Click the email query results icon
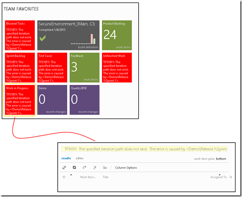The height and width of the screenshot is (197, 242). pyautogui.click(x=95, y=168)
